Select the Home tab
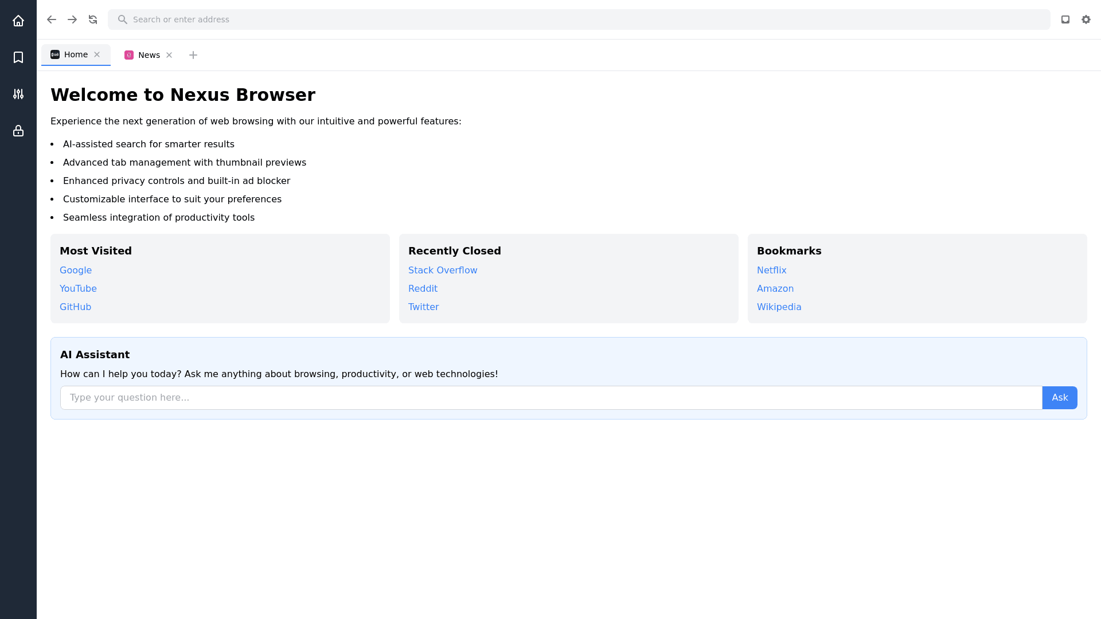Viewport: 1101px width, 619px height. pos(76,54)
